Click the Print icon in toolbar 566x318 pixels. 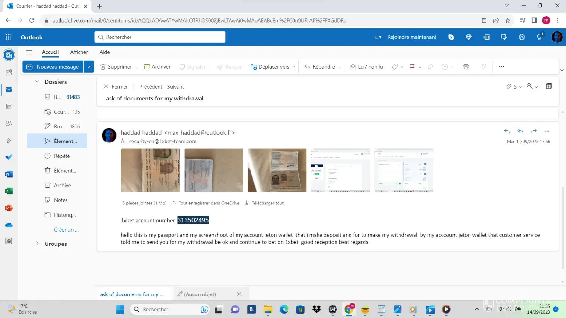466,67
